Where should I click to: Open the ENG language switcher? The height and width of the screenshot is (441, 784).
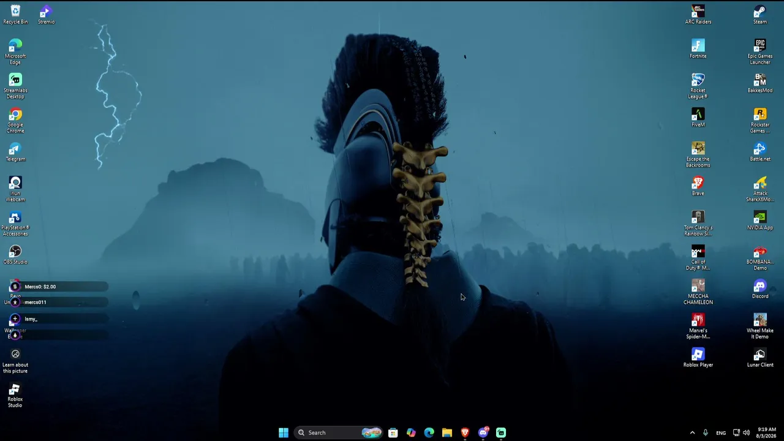(x=721, y=432)
